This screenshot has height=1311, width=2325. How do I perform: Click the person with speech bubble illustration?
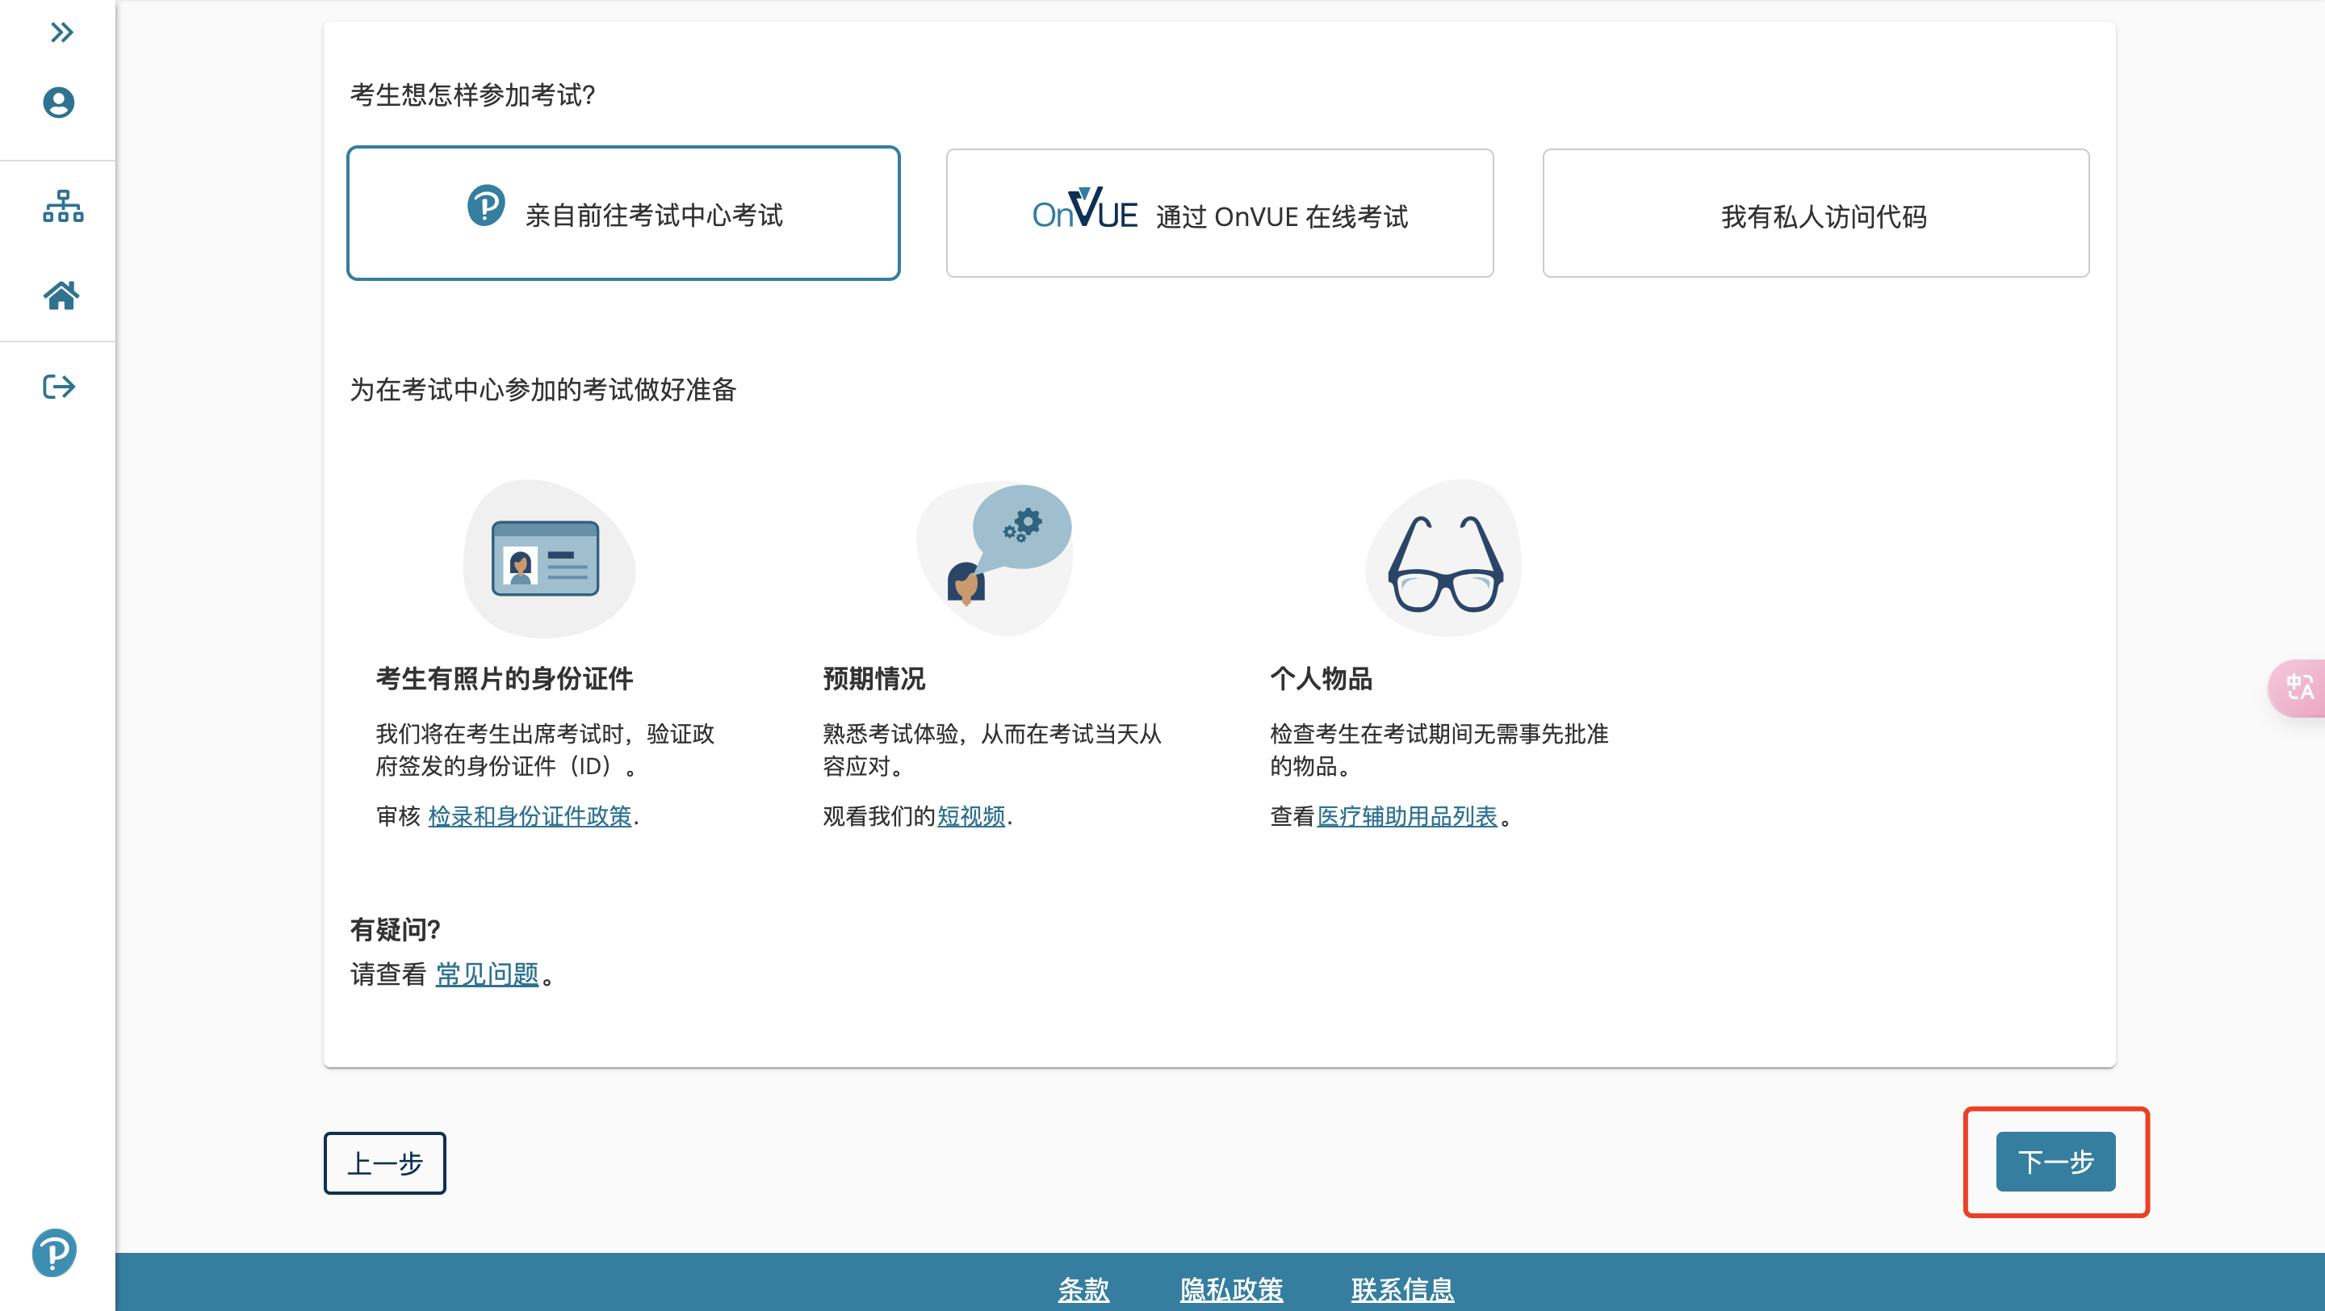pos(995,557)
